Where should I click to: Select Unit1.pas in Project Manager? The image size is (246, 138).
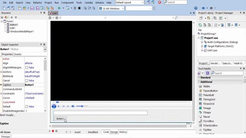click(x=212, y=50)
